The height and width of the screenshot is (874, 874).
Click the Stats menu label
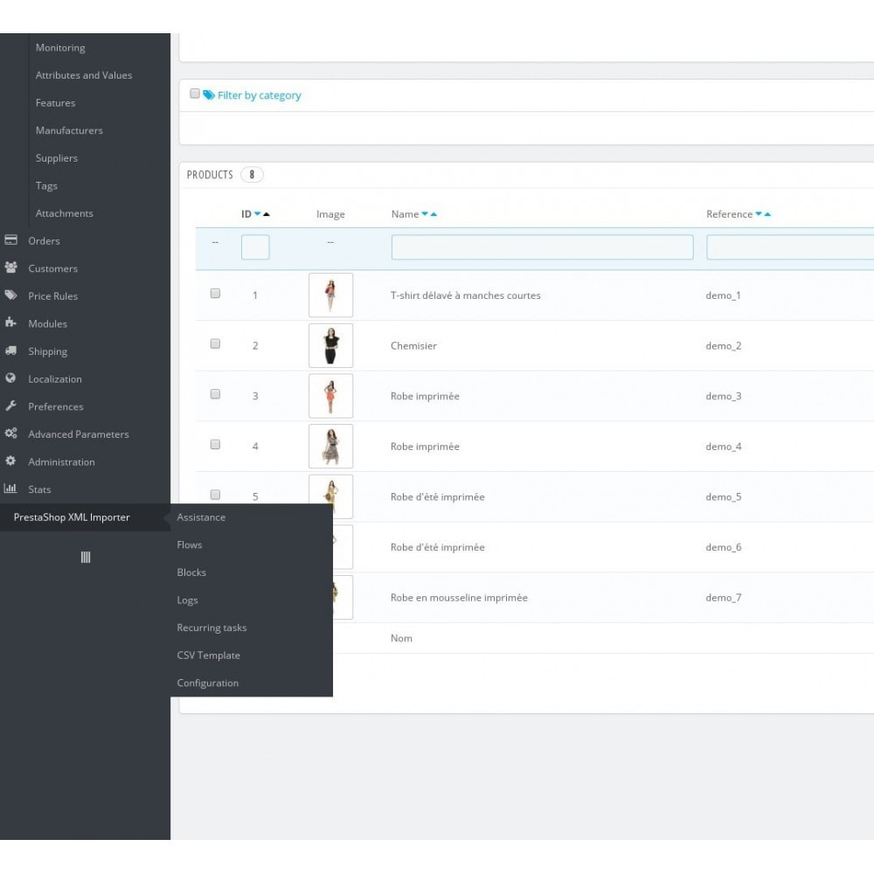click(39, 489)
